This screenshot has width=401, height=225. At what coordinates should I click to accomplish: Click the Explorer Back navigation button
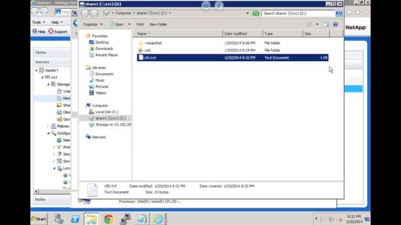[x=85, y=13]
